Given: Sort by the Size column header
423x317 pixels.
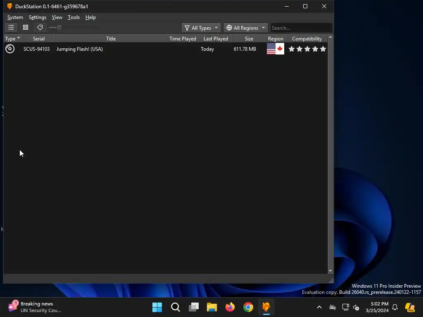Looking at the screenshot, I should 249,38.
